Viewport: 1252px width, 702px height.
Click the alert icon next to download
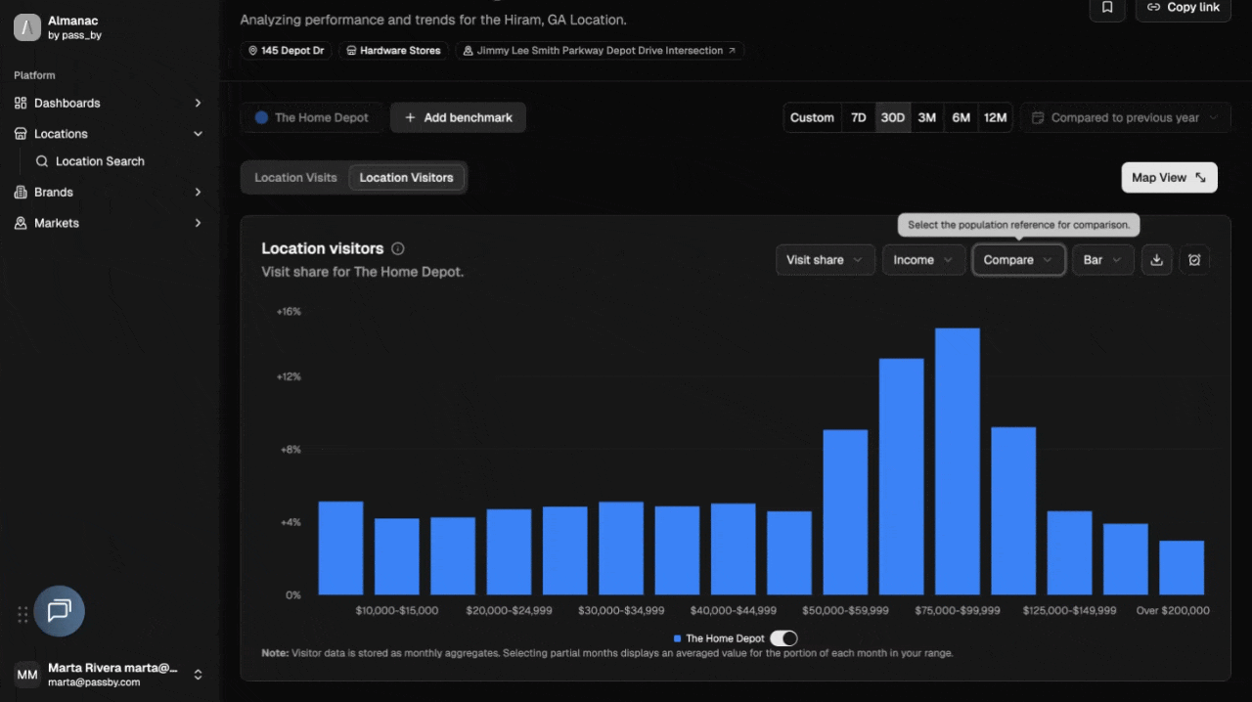click(1194, 260)
